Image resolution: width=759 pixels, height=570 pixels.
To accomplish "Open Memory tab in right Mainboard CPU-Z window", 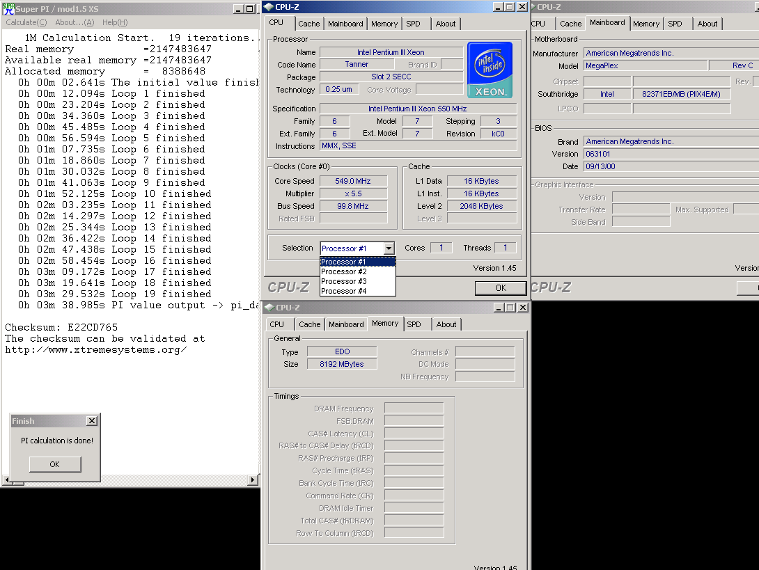I will pos(646,24).
